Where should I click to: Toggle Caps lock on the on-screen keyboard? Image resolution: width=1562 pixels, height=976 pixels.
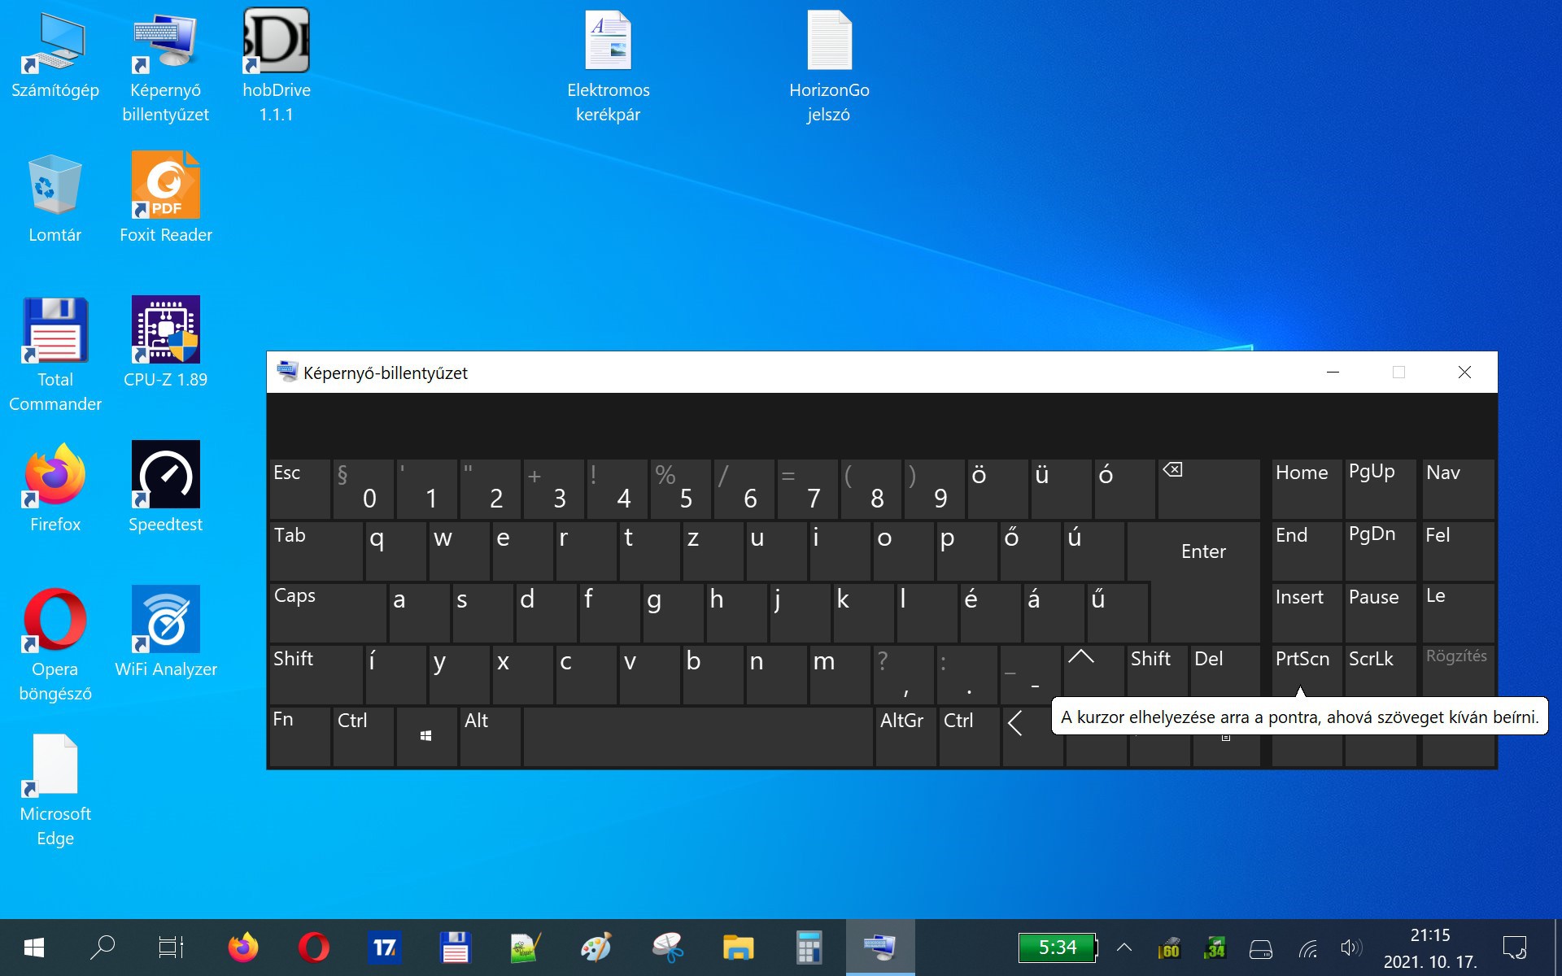327,612
